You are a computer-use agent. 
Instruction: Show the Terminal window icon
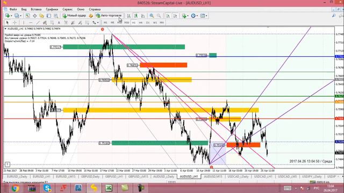pos(49,16)
